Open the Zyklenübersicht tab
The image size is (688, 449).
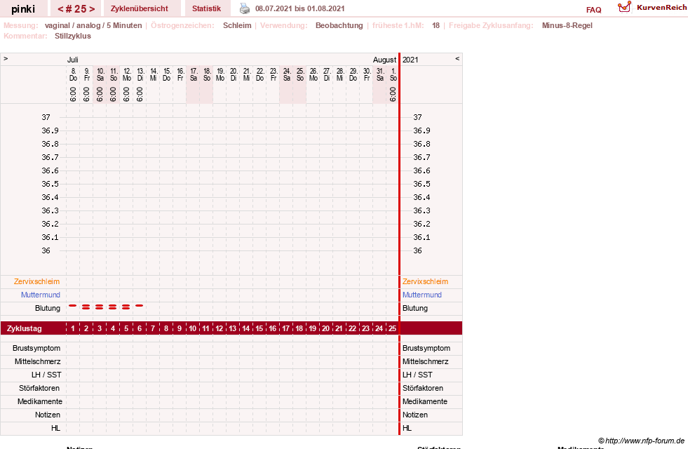point(139,8)
